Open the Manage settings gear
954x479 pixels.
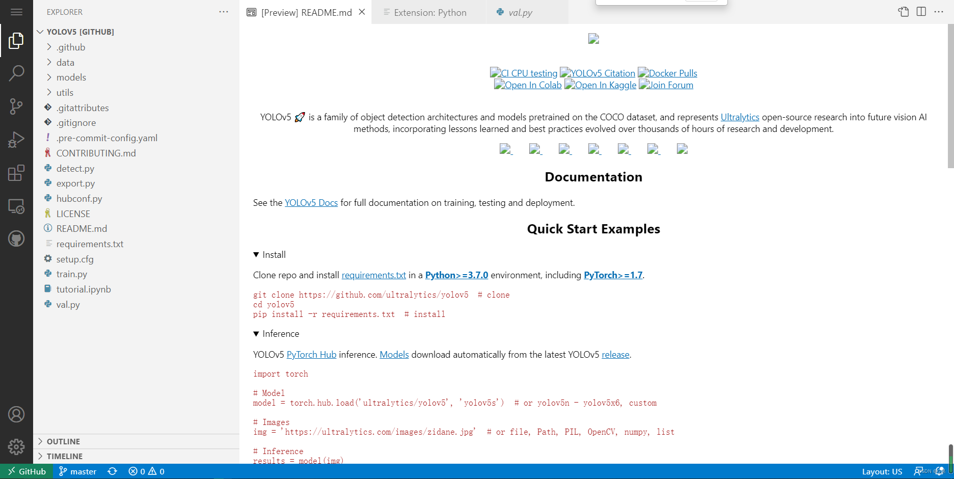(x=16, y=447)
